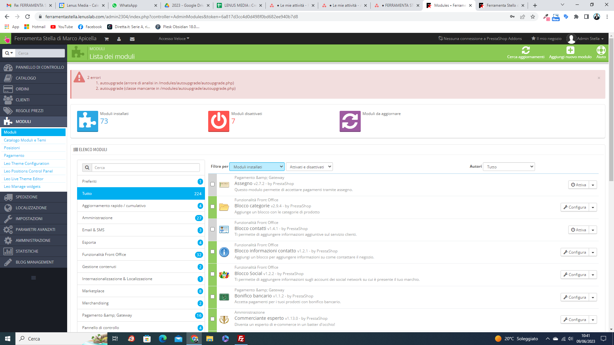Click the shopping cart icon in the header
The height and width of the screenshot is (345, 614).
(106, 39)
